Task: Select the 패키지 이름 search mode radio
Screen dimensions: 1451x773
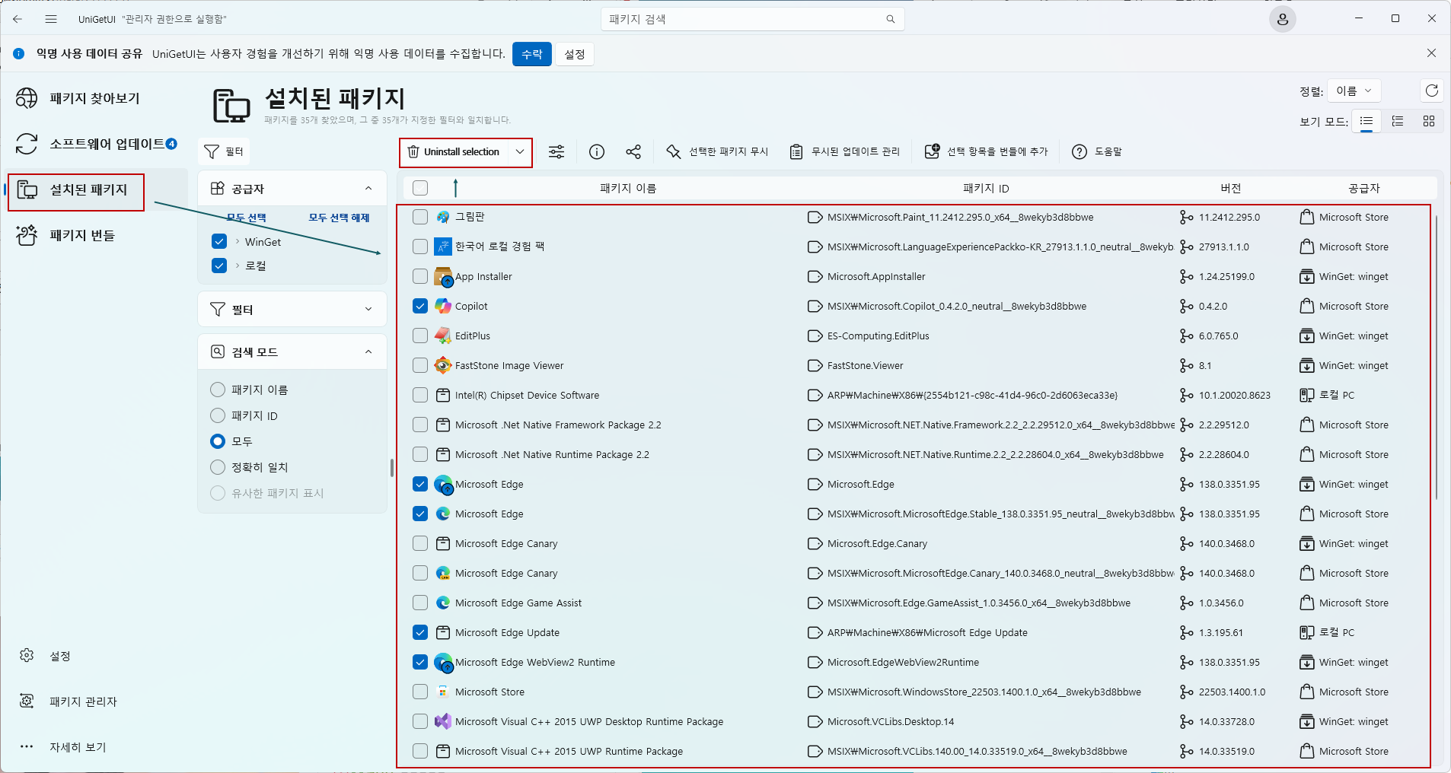Action: coord(218,390)
